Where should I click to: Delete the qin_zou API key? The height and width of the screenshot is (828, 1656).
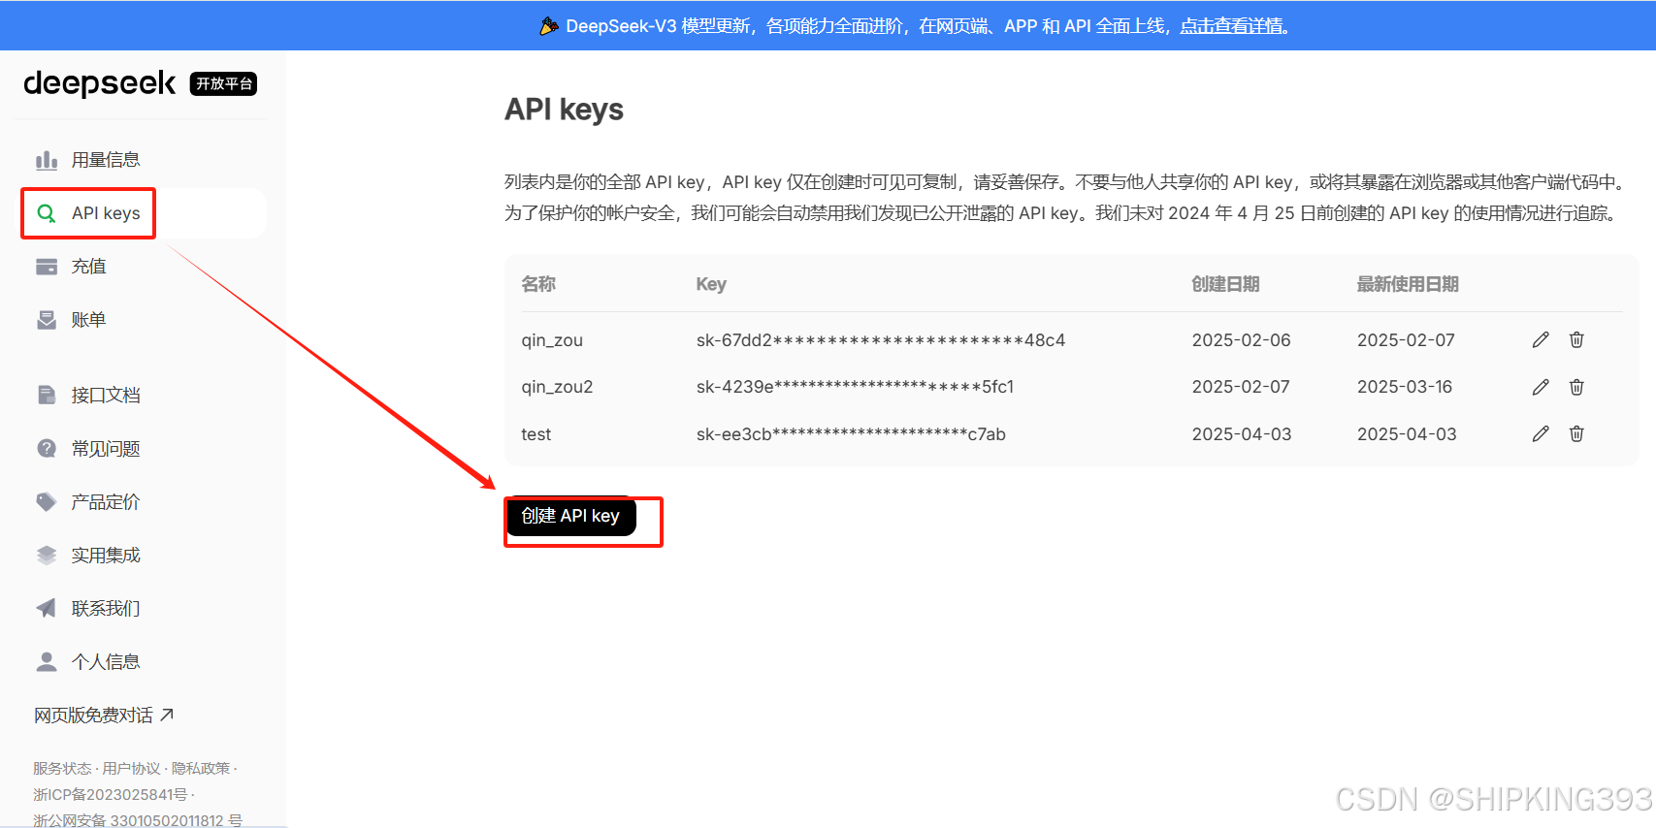point(1576,339)
